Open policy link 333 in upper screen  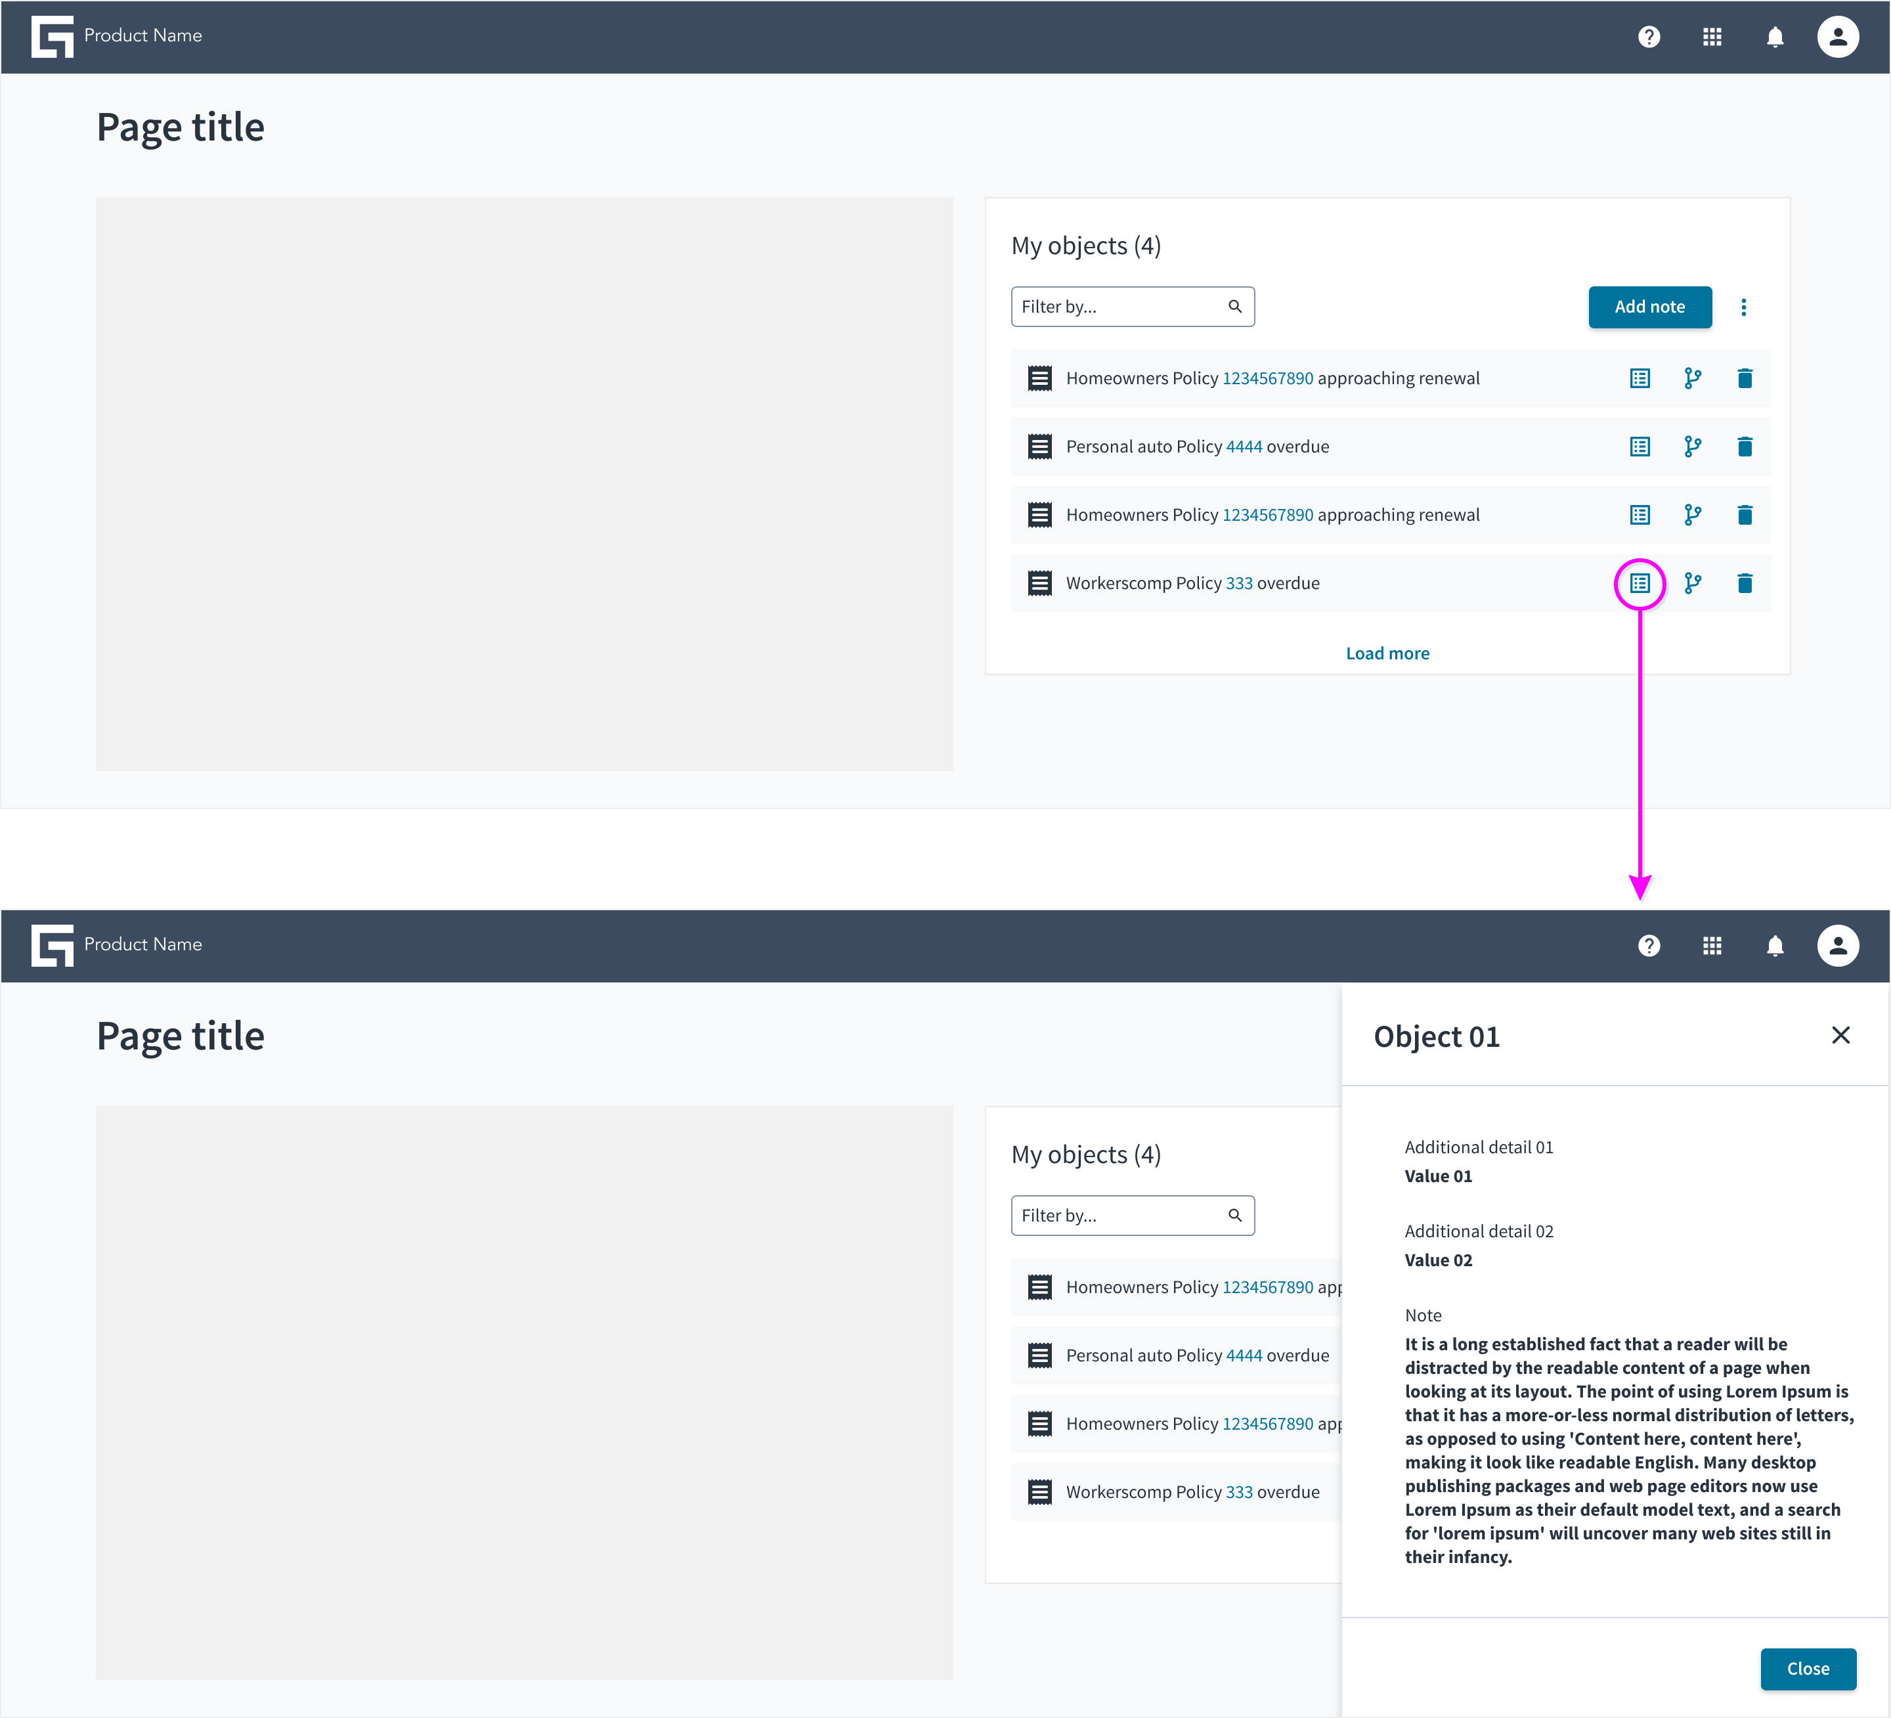tap(1239, 584)
